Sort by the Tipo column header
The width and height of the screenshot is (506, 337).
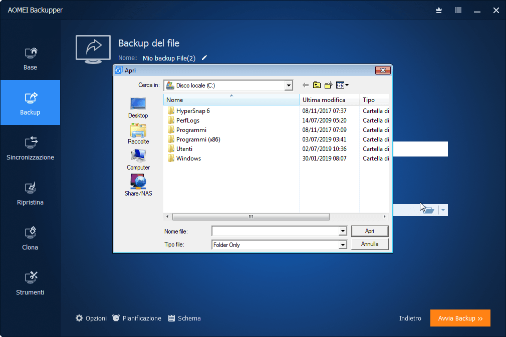(374, 100)
